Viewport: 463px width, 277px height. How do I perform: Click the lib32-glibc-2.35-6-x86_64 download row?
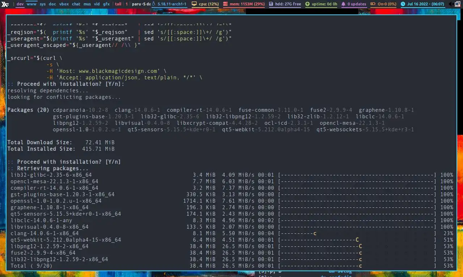pos(231,175)
